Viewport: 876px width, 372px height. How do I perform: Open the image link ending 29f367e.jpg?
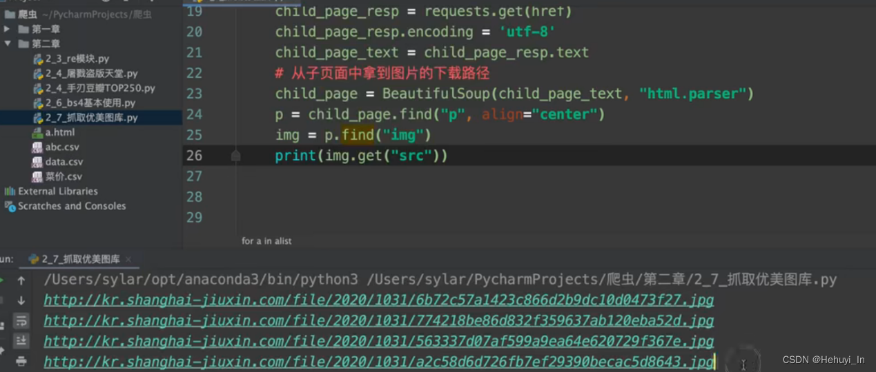(378, 341)
